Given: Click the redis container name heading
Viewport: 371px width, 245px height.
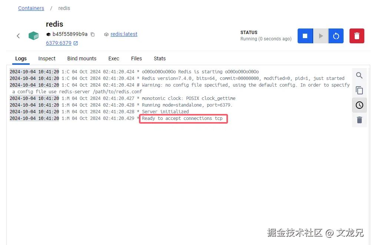Looking at the screenshot, I should click(54, 24).
